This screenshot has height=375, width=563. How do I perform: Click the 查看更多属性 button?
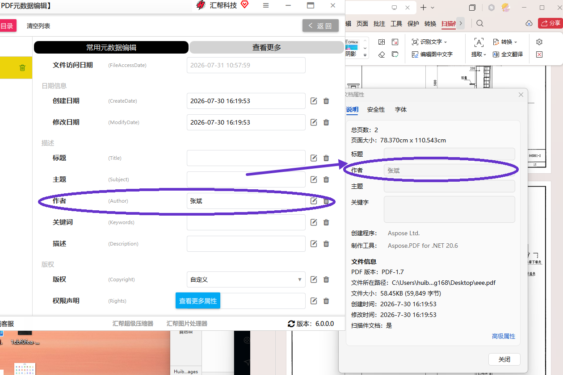[198, 301]
